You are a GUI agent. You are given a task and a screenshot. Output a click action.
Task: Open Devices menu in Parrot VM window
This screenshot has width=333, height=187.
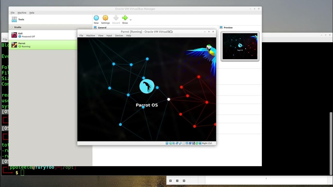point(119,36)
